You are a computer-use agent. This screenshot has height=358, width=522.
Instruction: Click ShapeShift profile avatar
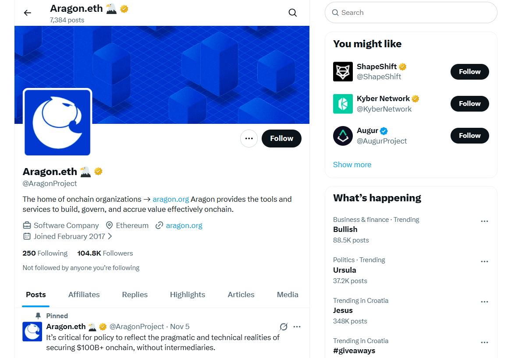[343, 71]
